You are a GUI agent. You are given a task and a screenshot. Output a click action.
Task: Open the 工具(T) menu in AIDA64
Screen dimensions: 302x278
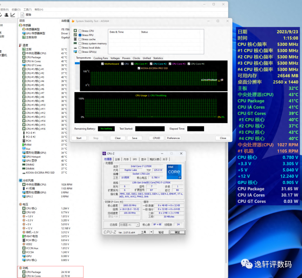pyautogui.click(x=27, y=10)
